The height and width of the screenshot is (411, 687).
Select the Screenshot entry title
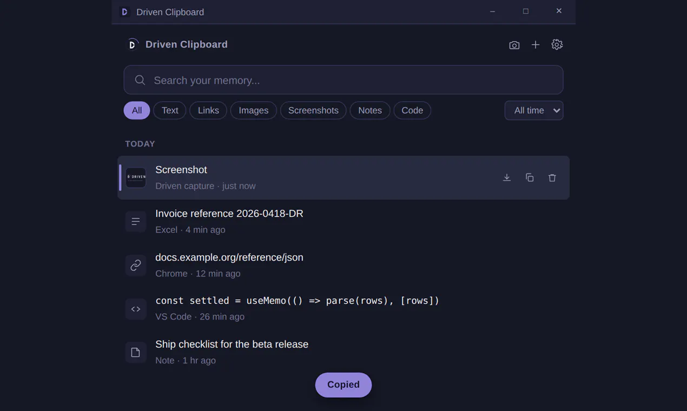tap(181, 170)
